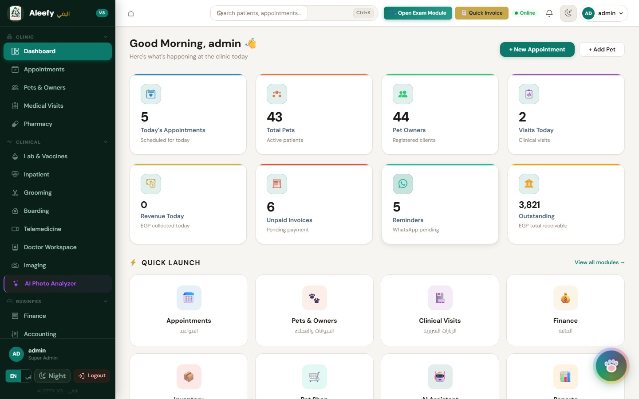Screen dimensions: 639x399
Task: Open the admin user dropdown
Action: pyautogui.click(x=604, y=13)
